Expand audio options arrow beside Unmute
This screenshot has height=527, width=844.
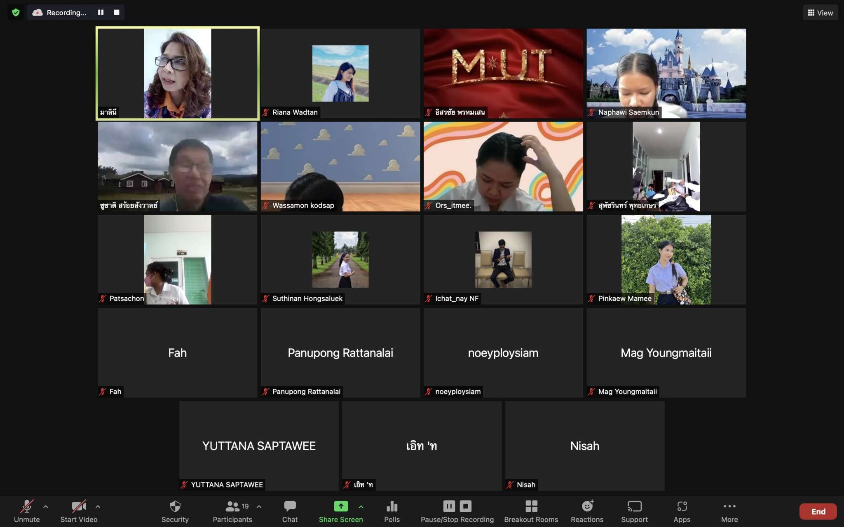pyautogui.click(x=46, y=506)
